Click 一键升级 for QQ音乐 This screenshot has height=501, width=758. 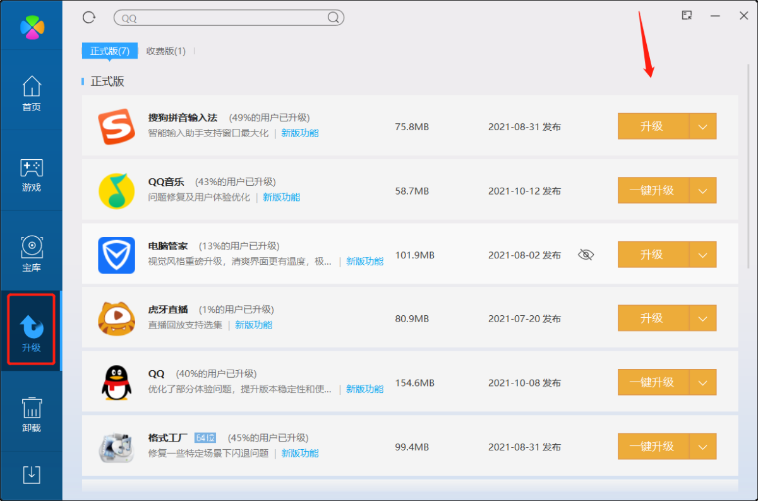[653, 190]
